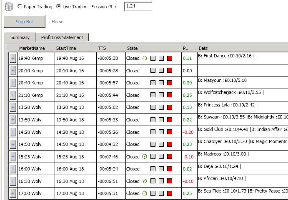This screenshot has height=200, width=288.
Task: Click green check icon in 19:40 Kemp row
Action: [x=145, y=58]
